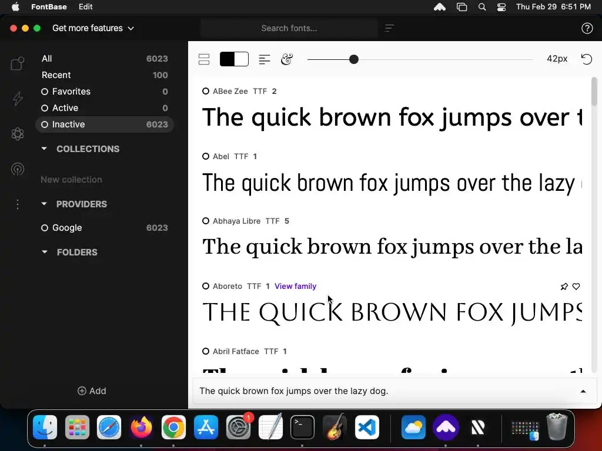This screenshot has height=451, width=602.
Task: Open the three-dots more icon in sidebar
Action: (18, 204)
